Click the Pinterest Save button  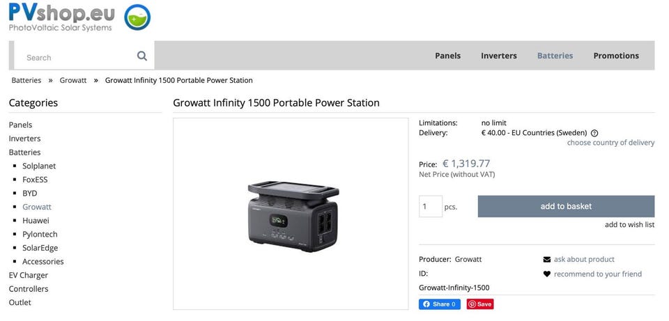[x=480, y=304]
